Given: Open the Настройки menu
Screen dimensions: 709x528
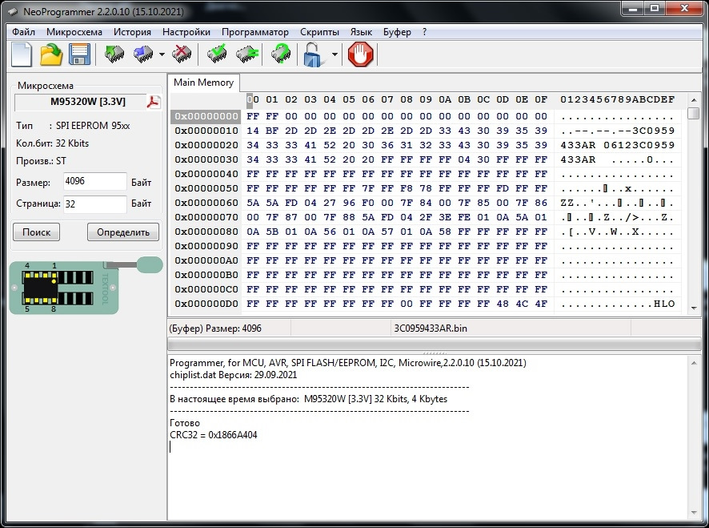Looking at the screenshot, I should point(186,32).
